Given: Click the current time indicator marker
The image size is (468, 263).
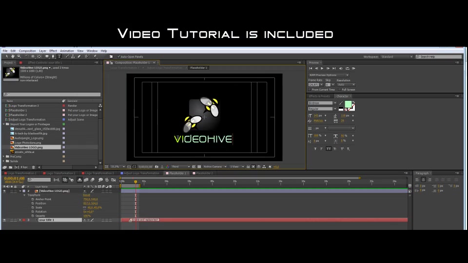Looking at the screenshot, I should coord(136,182).
